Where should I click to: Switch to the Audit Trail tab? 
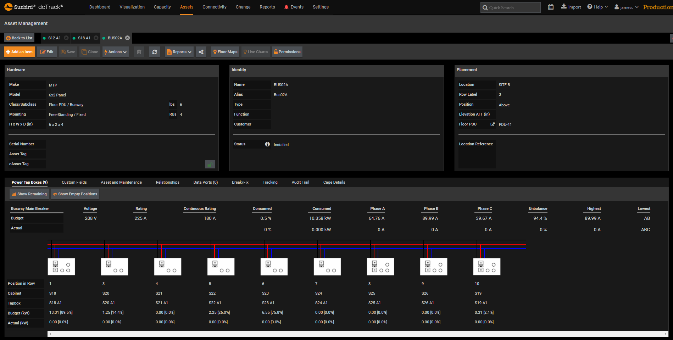tap(300, 183)
